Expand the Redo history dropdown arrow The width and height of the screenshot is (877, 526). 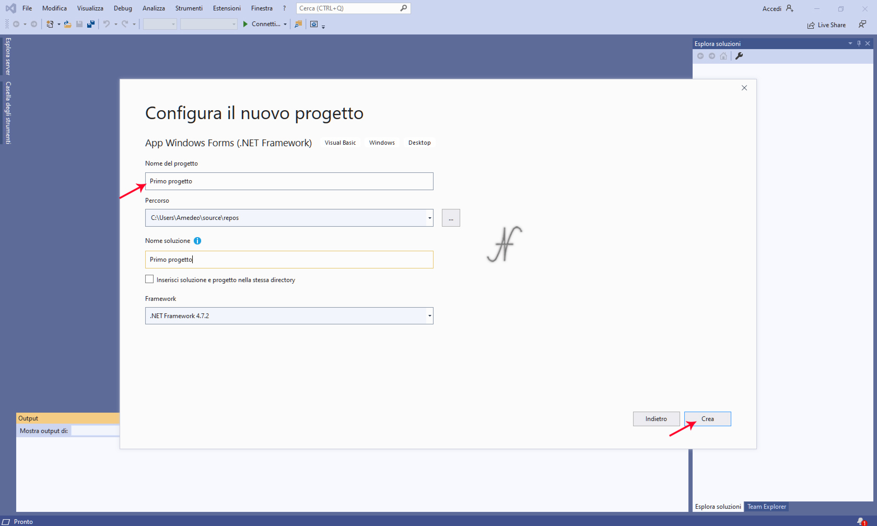click(x=134, y=24)
